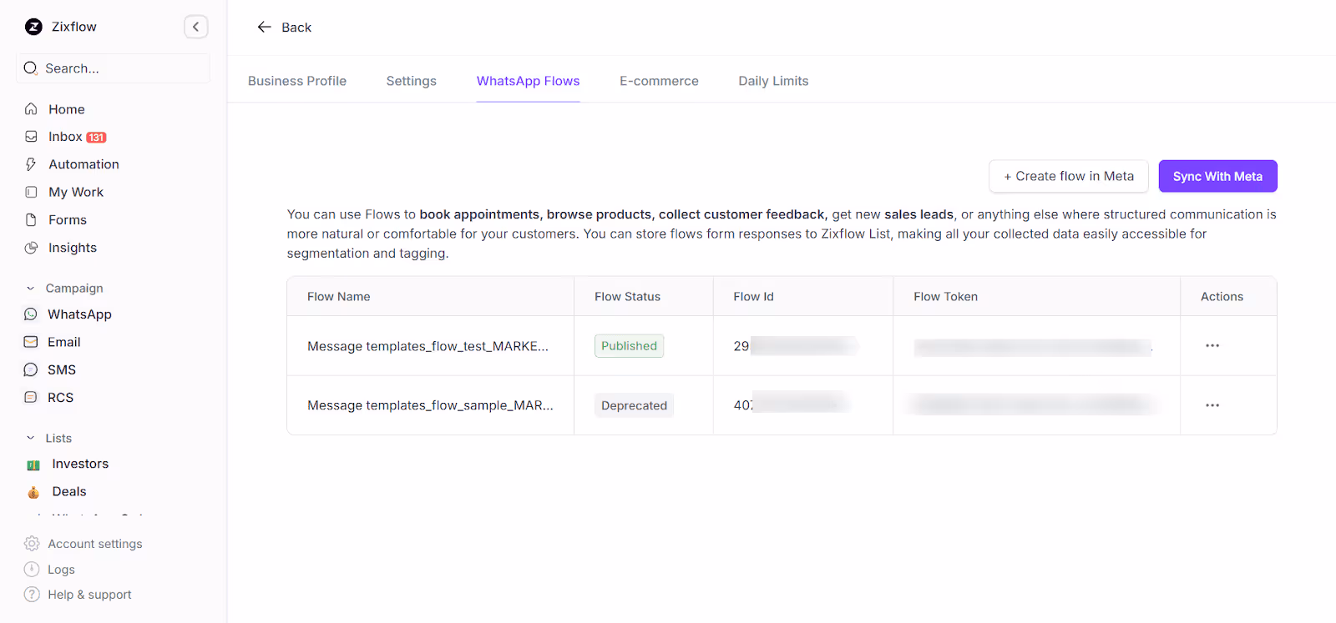1336x623 pixels.
Task: Open Help & support
Action: (x=89, y=595)
